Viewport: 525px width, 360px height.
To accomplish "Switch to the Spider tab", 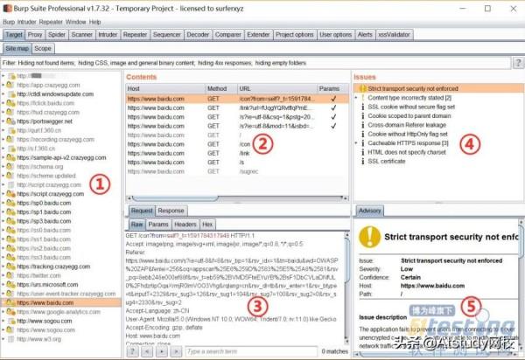I will tap(57, 35).
